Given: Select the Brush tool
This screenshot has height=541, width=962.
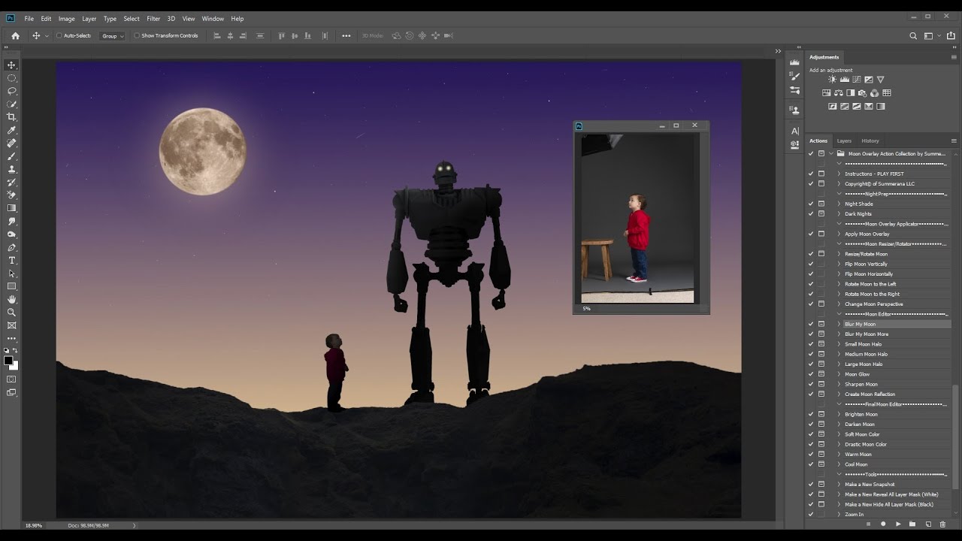Looking at the screenshot, I should click(x=11, y=156).
